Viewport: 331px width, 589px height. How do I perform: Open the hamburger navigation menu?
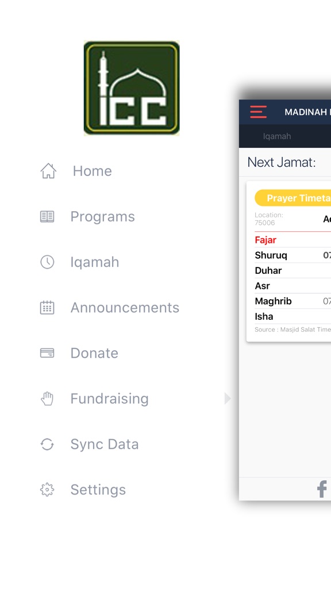(258, 112)
